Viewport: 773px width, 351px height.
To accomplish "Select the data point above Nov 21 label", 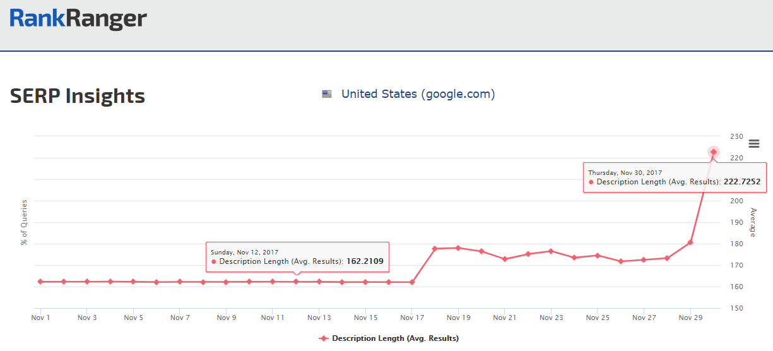I will 505,259.
